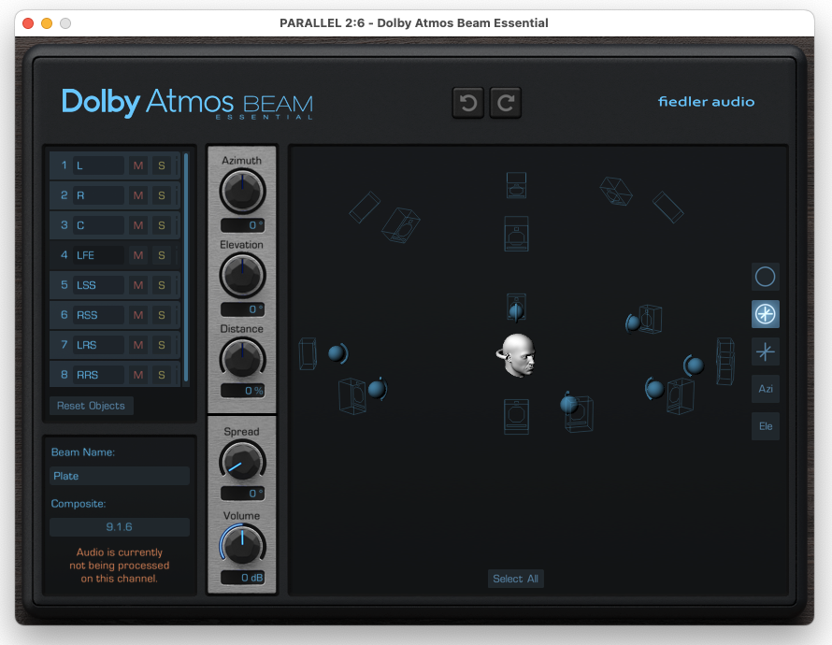Solo channel 2 R
The width and height of the screenshot is (832, 645).
162,195
